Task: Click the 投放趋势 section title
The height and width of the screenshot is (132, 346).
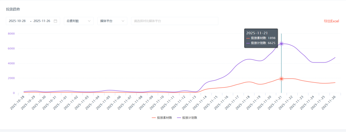Action: point(13,9)
